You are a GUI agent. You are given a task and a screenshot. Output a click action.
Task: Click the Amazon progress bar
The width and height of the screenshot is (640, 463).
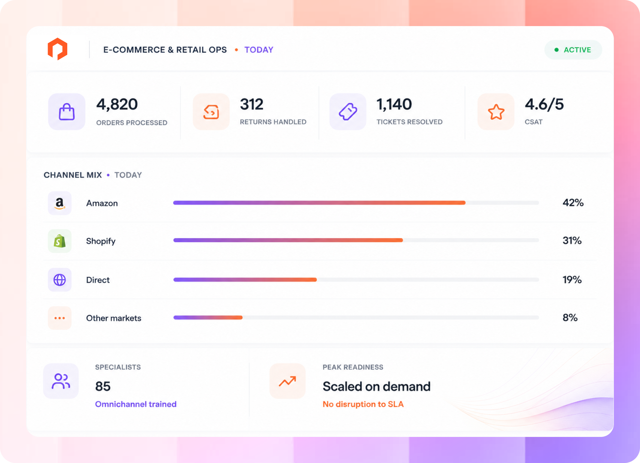click(356, 203)
